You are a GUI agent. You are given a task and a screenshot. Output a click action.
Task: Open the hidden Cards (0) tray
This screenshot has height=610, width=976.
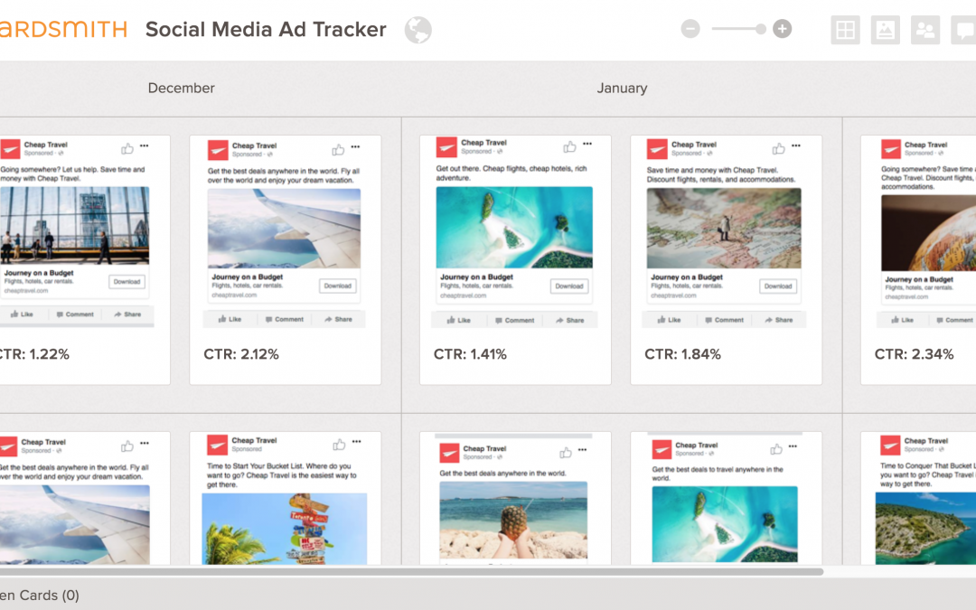tap(40, 595)
